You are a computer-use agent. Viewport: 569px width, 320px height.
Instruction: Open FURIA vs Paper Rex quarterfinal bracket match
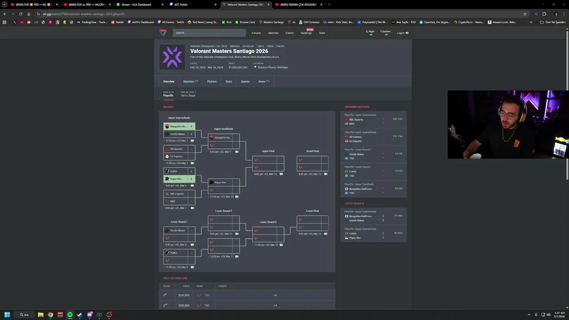(x=179, y=175)
